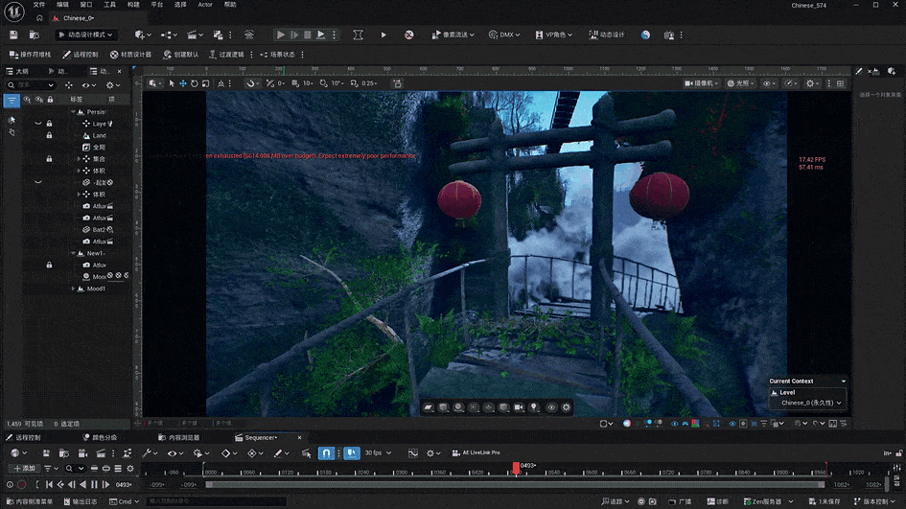Open Sequencer track settings gear next to Add
Screen dimensions: 906x509
(130, 469)
